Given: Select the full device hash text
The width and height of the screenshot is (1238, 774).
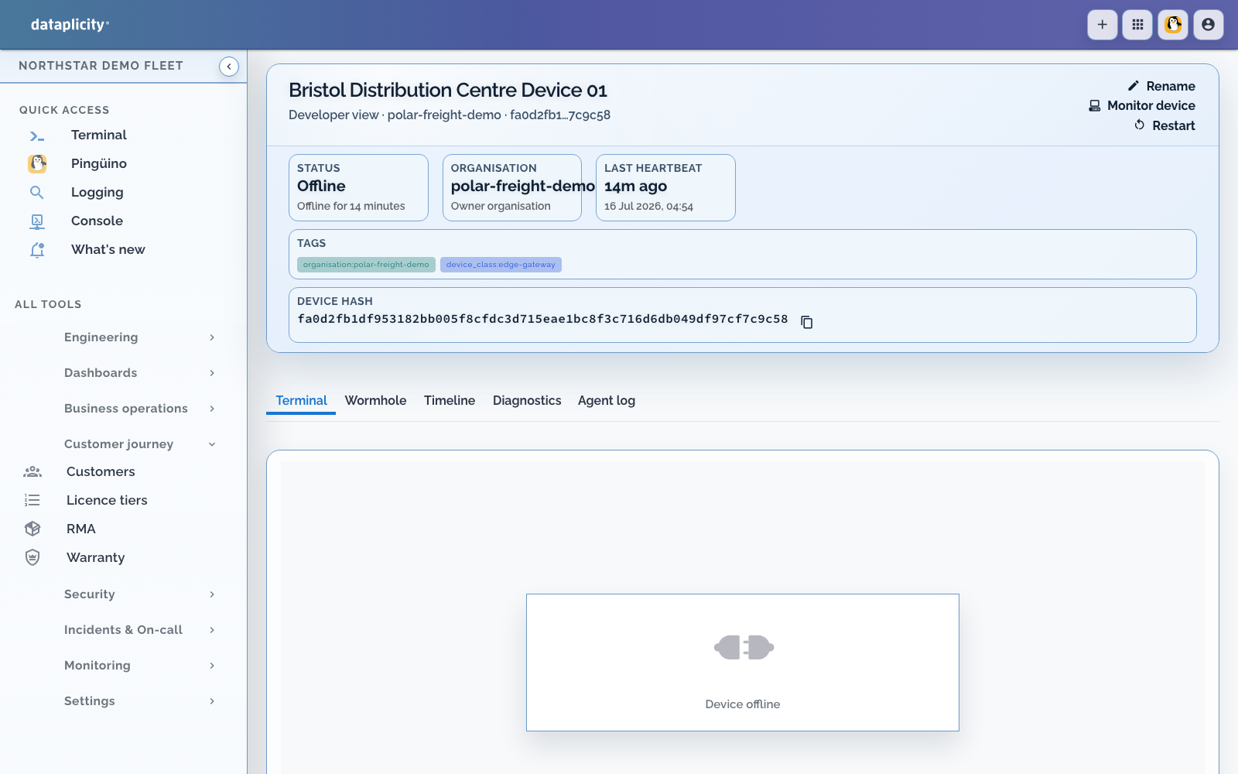Looking at the screenshot, I should coord(542,319).
